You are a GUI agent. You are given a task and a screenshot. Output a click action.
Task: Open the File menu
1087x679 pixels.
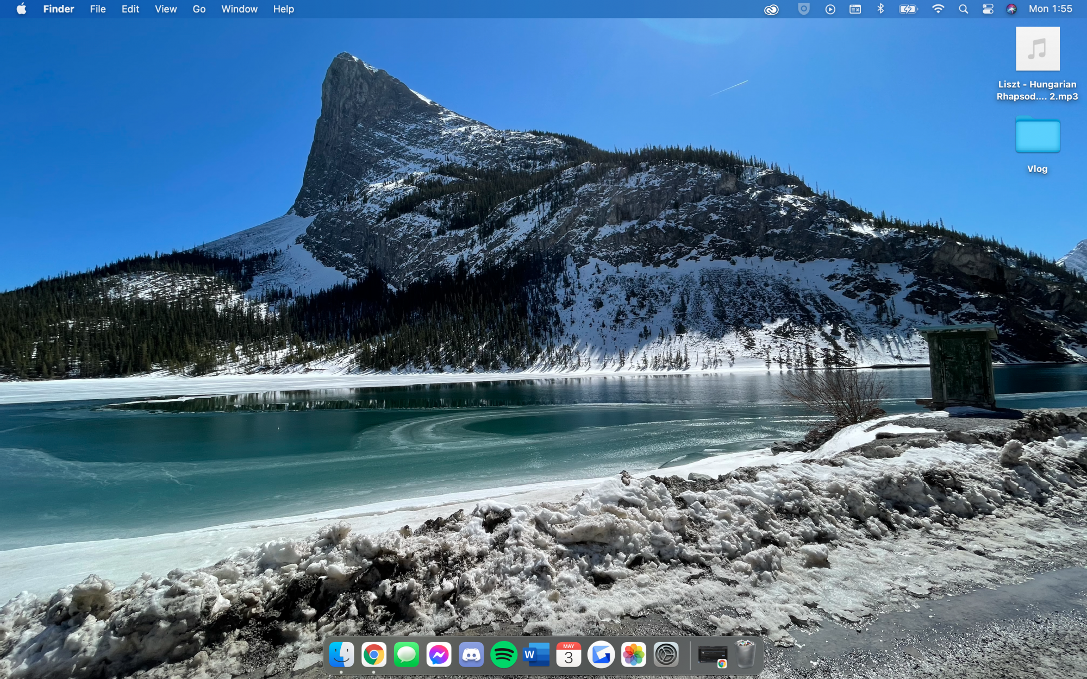(98, 9)
